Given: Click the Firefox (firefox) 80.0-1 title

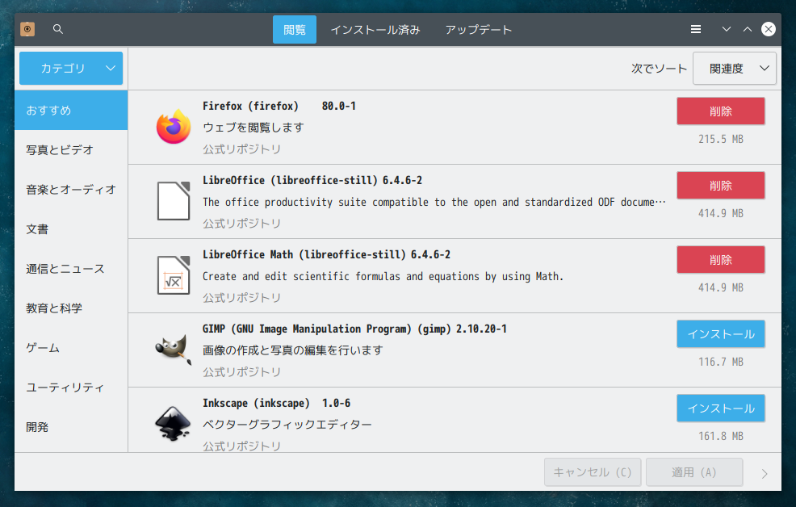Looking at the screenshot, I should coord(279,106).
